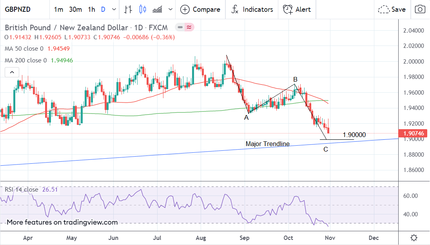Open chart settings gear at bottom right
This screenshot has width=430, height=245.
click(414, 238)
